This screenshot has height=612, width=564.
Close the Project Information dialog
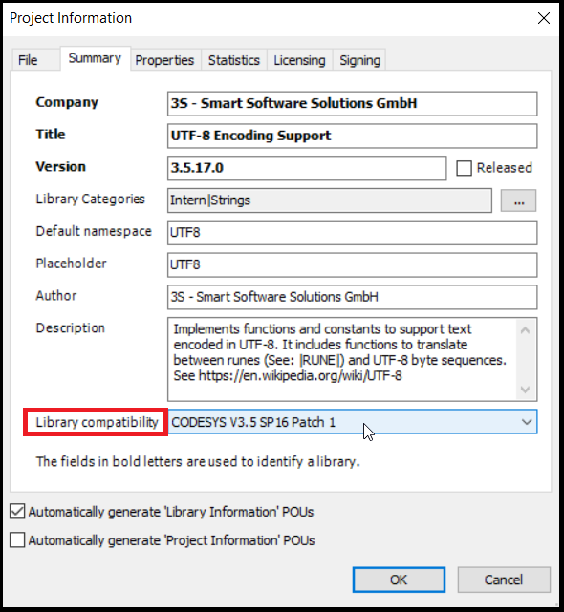544,18
